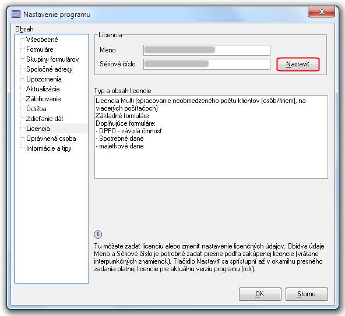Click the Nastaviť button
Screen dimensions: 345x316
pos(298,64)
